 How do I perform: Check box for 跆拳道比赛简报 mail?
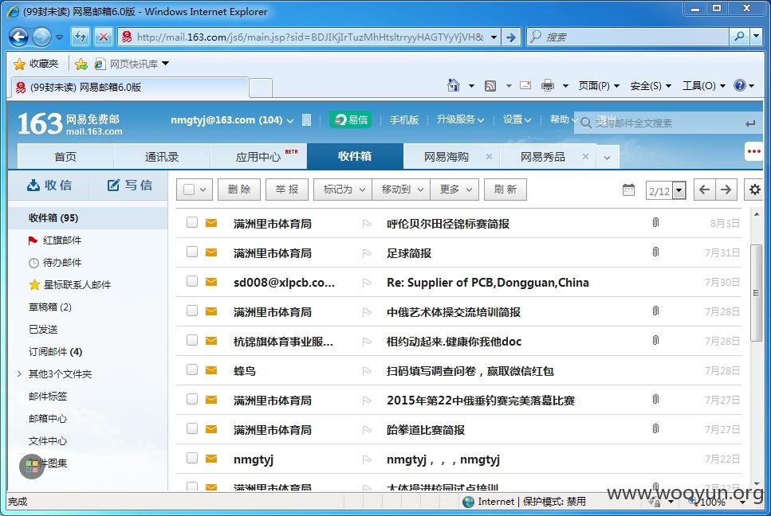(x=192, y=428)
